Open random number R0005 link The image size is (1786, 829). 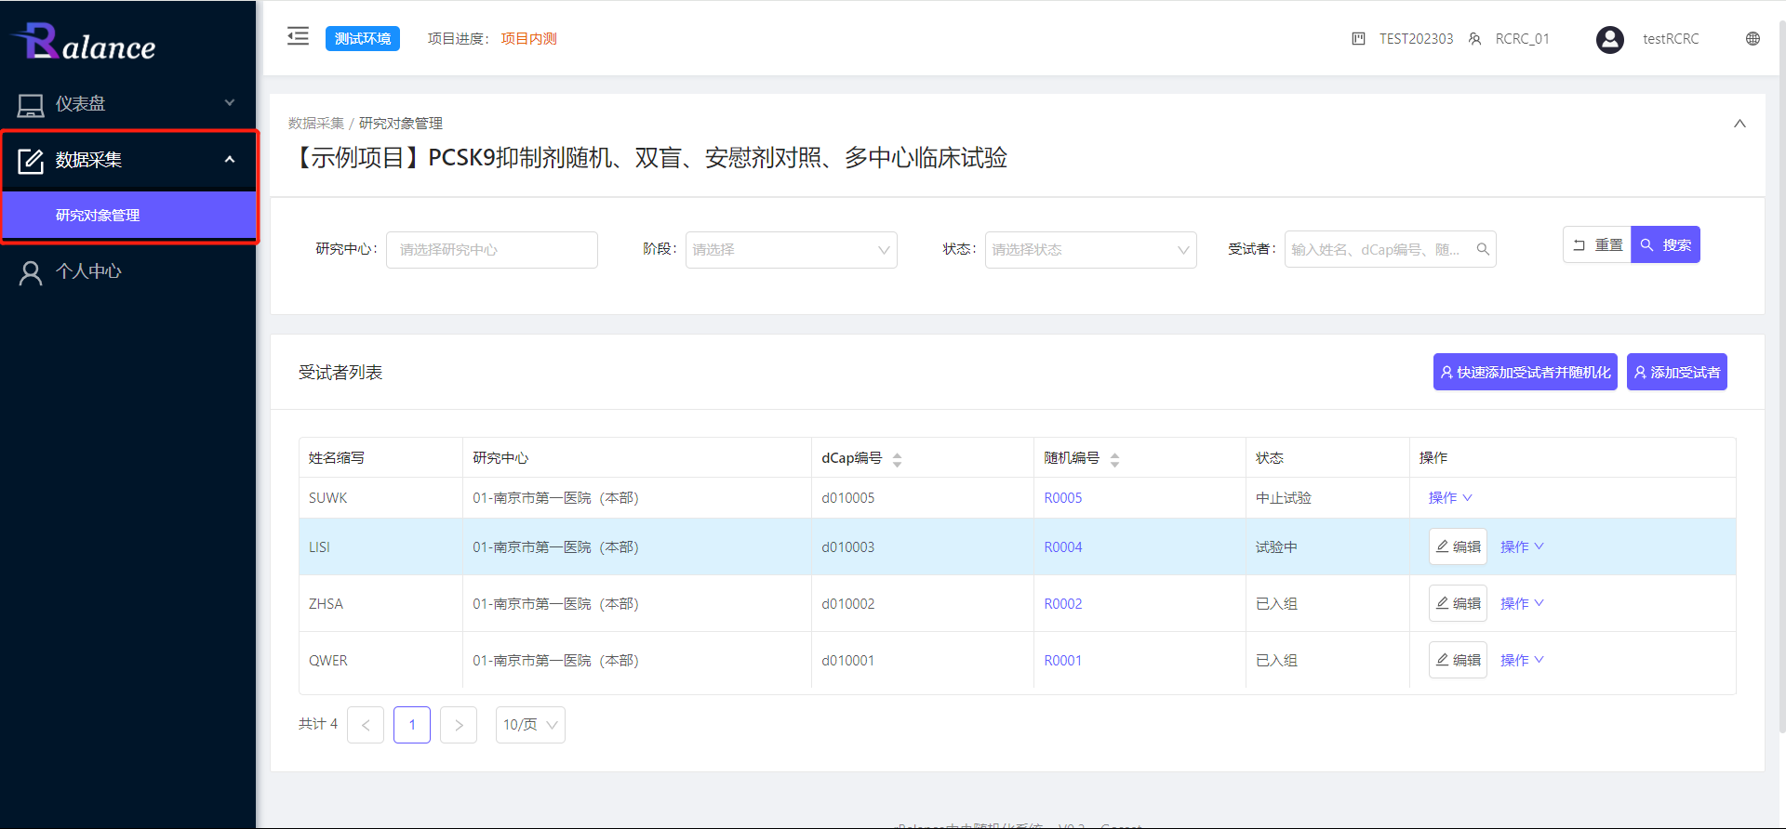coord(1063,498)
